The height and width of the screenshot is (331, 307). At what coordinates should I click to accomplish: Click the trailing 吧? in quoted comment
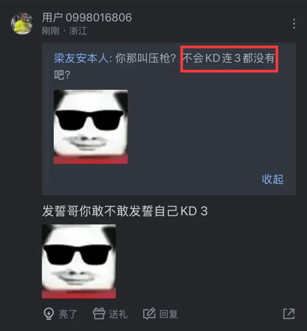[62, 75]
